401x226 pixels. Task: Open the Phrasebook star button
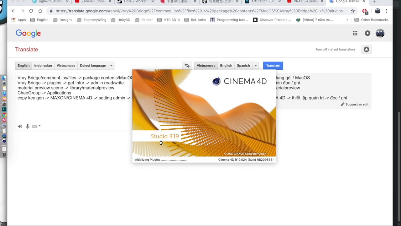click(x=366, y=49)
